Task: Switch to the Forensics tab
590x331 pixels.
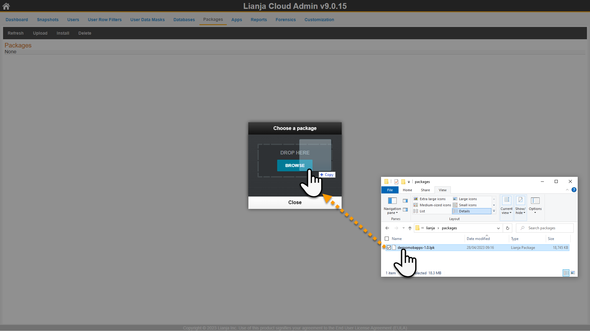Action: tap(285, 20)
